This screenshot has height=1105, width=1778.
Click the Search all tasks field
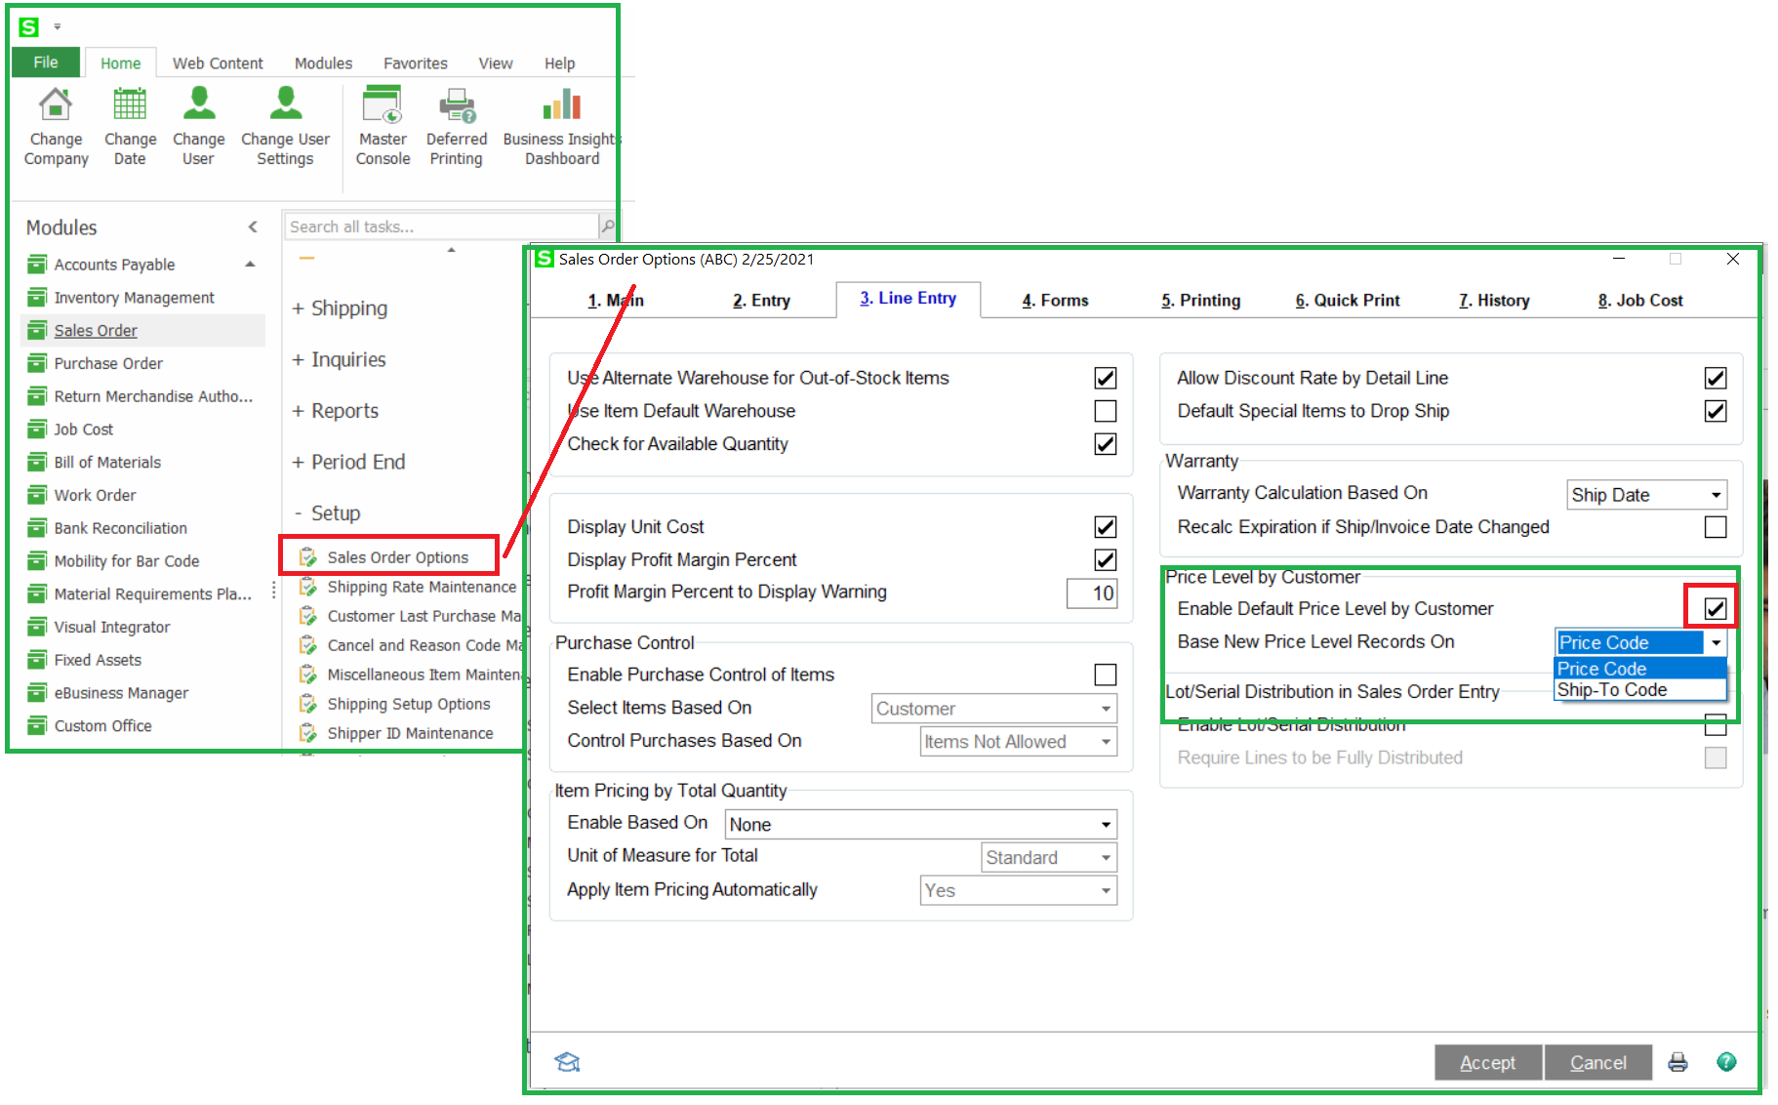click(439, 225)
